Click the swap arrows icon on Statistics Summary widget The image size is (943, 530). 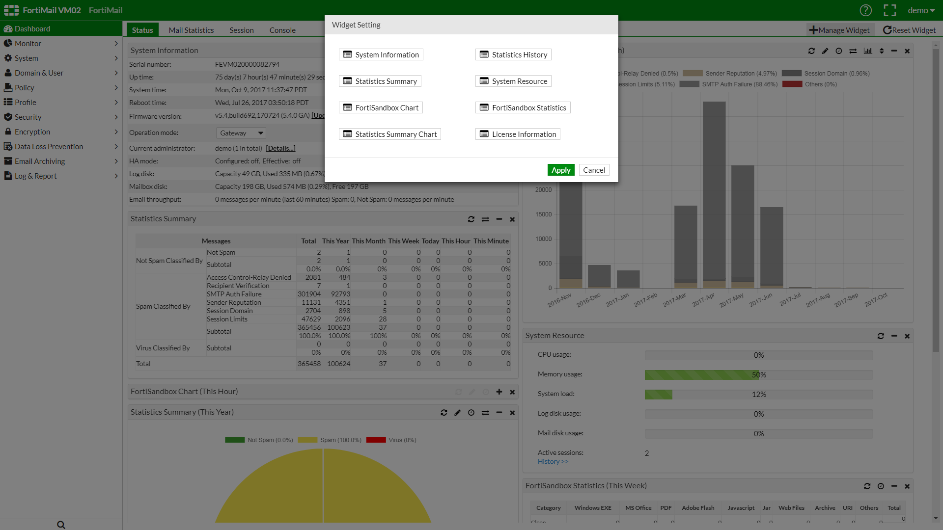point(485,219)
